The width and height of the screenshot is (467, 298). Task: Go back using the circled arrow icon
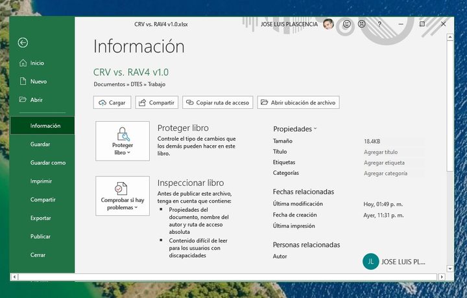(x=23, y=43)
